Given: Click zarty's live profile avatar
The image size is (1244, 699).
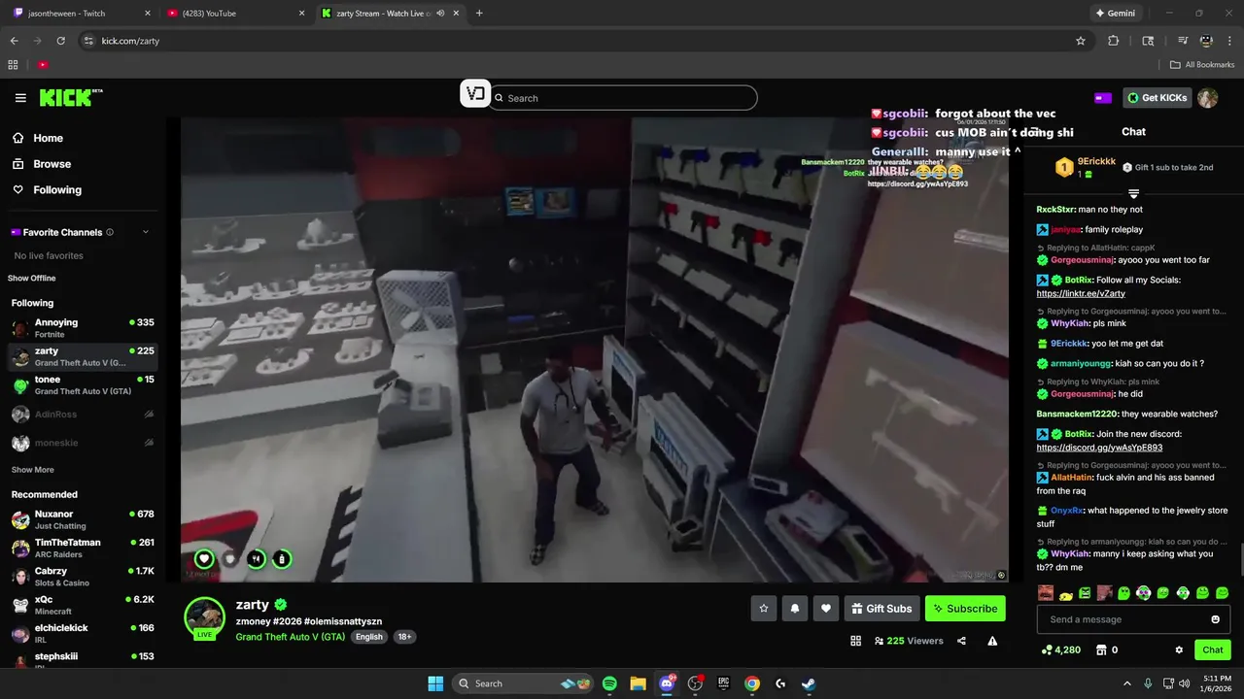Looking at the screenshot, I should [205, 618].
